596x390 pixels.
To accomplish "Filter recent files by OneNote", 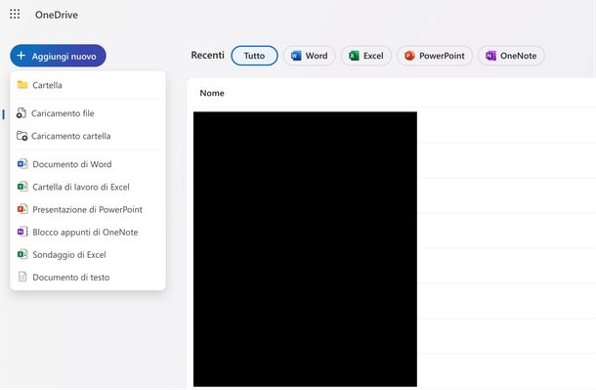I will pos(511,56).
